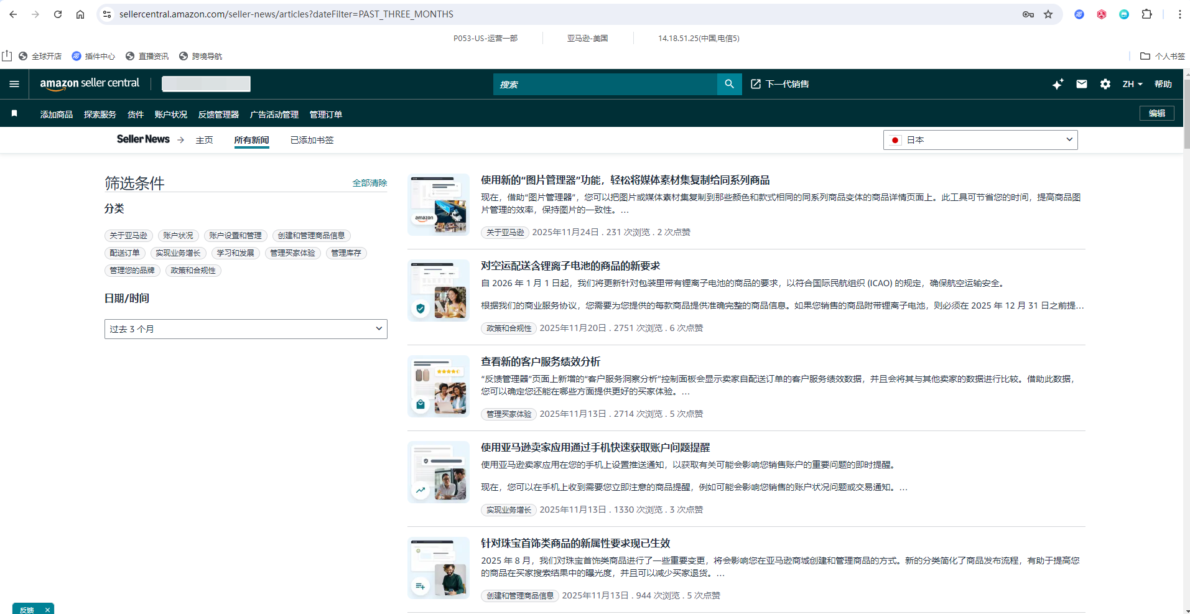The image size is (1190, 614).
Task: Toggle 管理买家体验 filter chip
Action: [x=292, y=253]
